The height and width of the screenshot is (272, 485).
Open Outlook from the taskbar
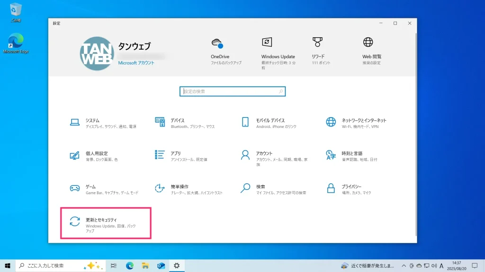pyautogui.click(x=161, y=265)
